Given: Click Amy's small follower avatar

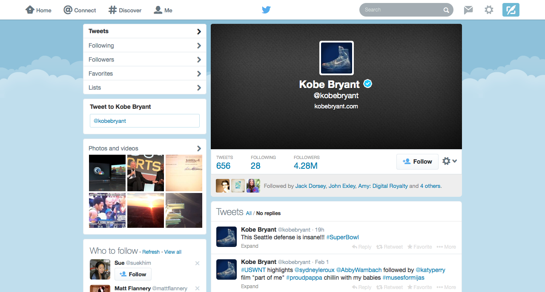Looking at the screenshot, I should (x=253, y=186).
